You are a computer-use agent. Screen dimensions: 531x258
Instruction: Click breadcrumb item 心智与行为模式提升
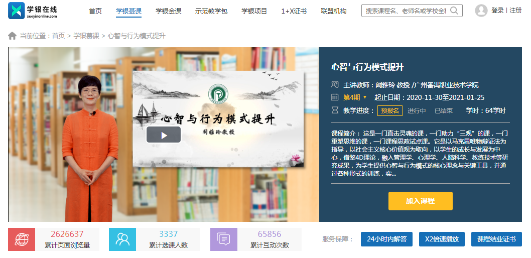point(137,36)
